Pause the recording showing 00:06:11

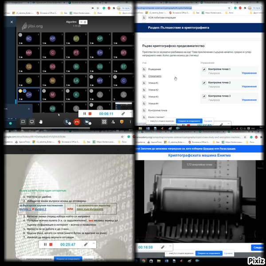coord(85,113)
